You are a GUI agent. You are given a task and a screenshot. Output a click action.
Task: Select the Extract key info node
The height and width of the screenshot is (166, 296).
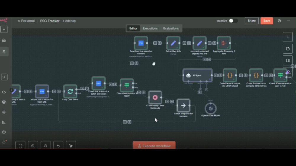[x=173, y=43]
